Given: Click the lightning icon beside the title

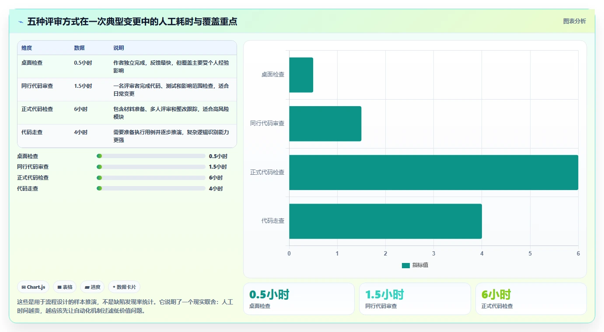Looking at the screenshot, I should pos(21,22).
